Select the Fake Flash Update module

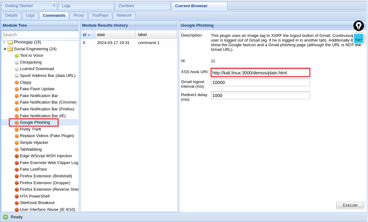pyautogui.click(x=37, y=89)
